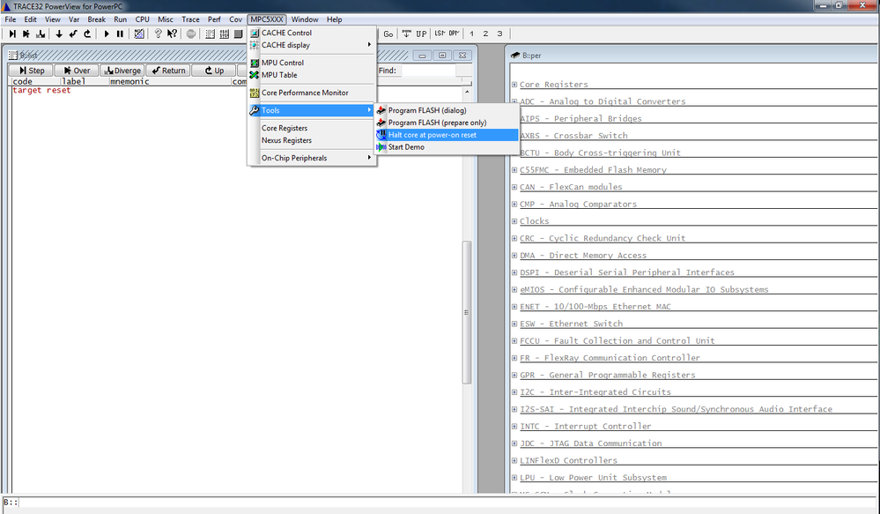Click the symbol browser icon after Go
This screenshot has width=880, height=514.
point(406,34)
